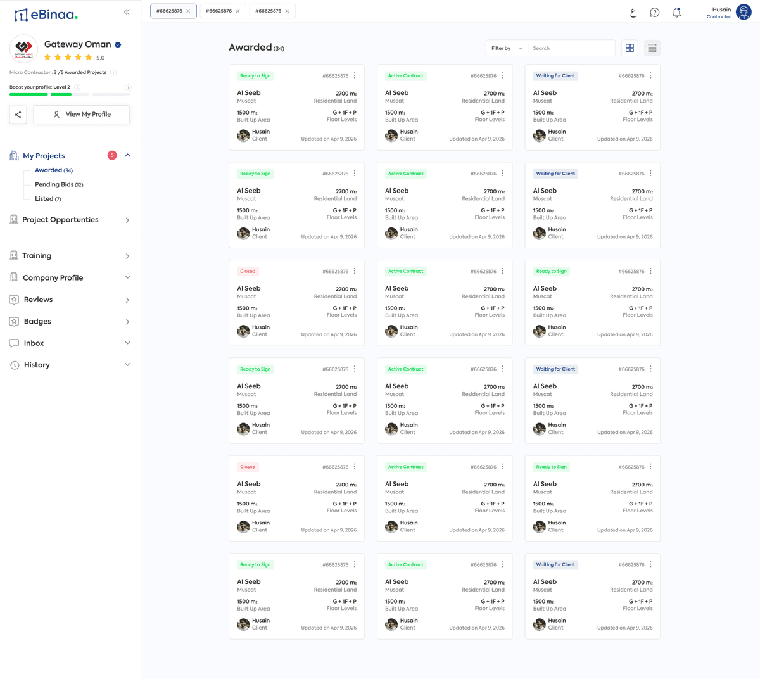Expand the Training menu arrow

coord(127,256)
